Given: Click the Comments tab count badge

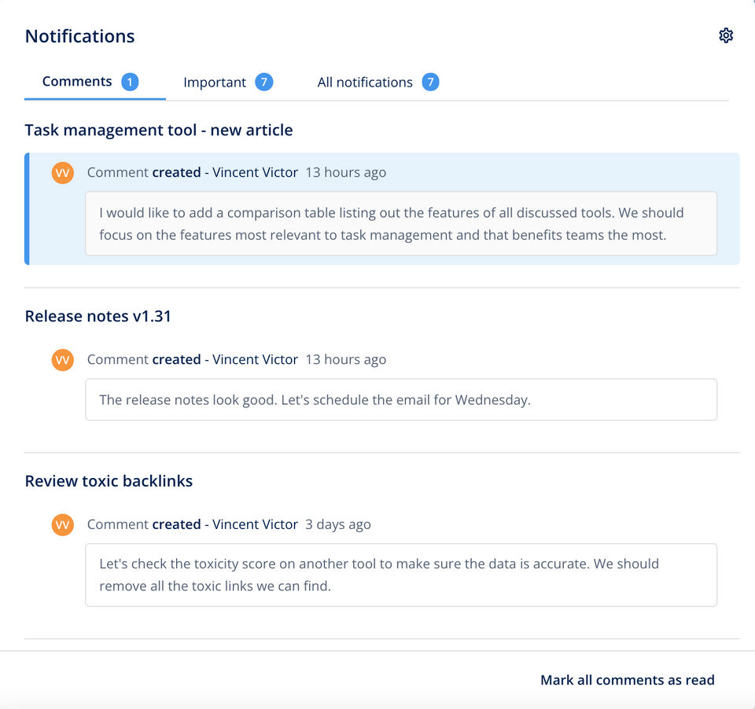Looking at the screenshot, I should click(130, 82).
